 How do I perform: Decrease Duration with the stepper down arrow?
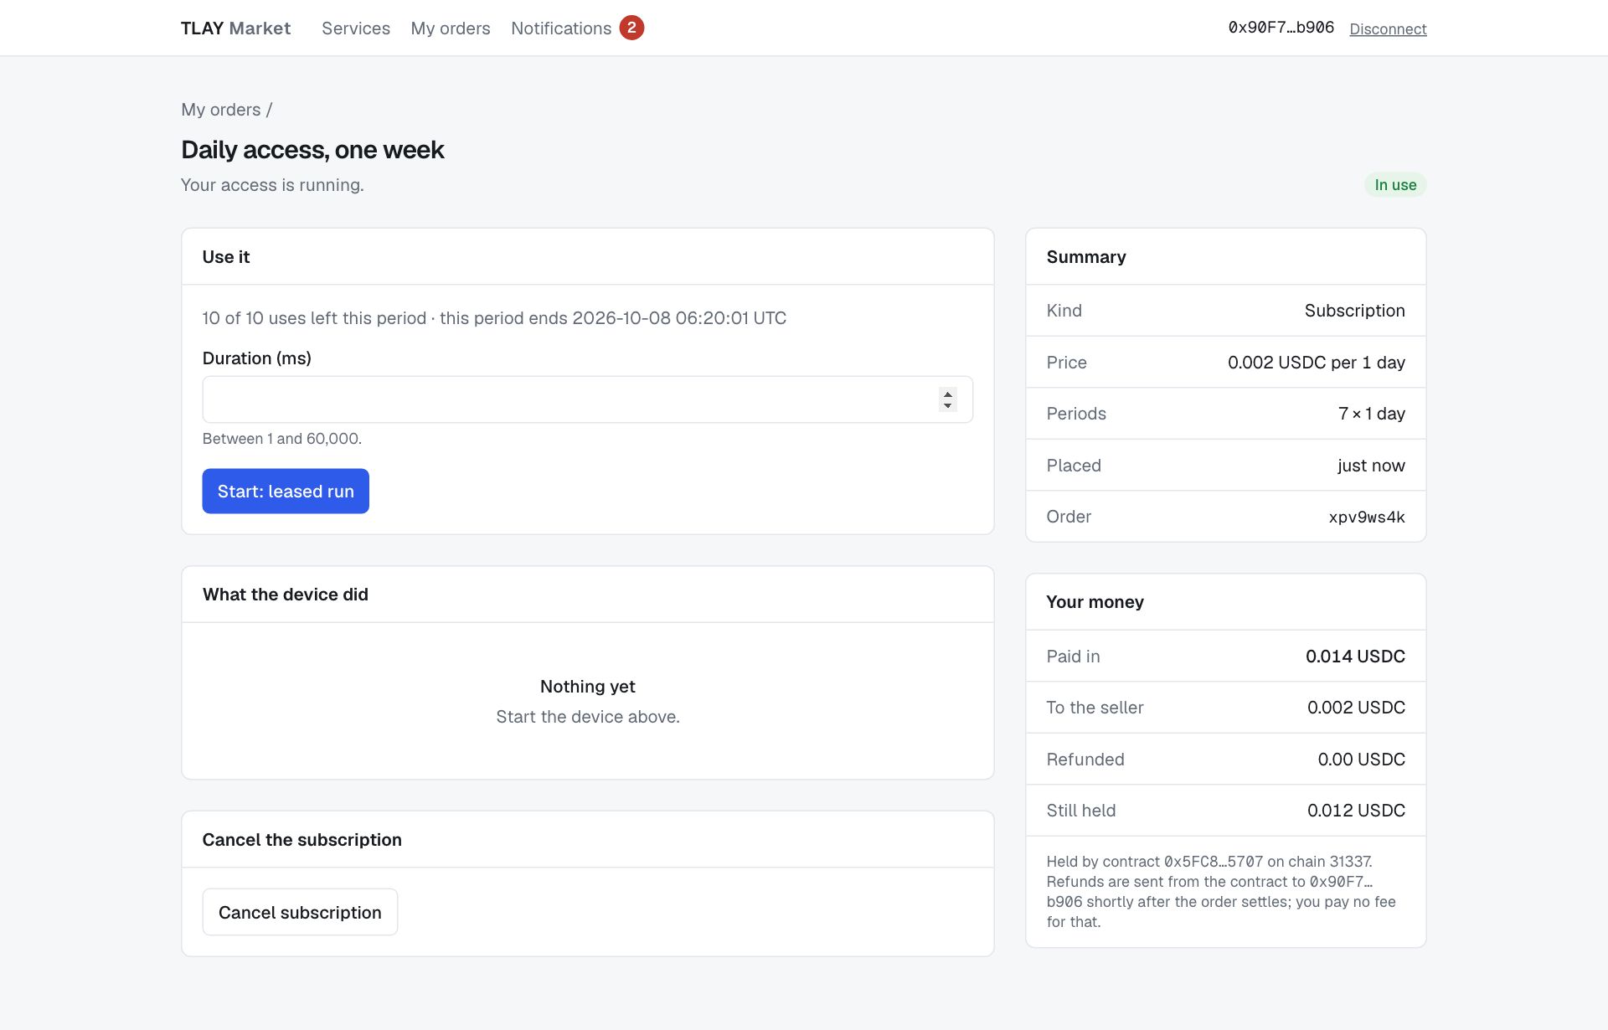coord(947,405)
